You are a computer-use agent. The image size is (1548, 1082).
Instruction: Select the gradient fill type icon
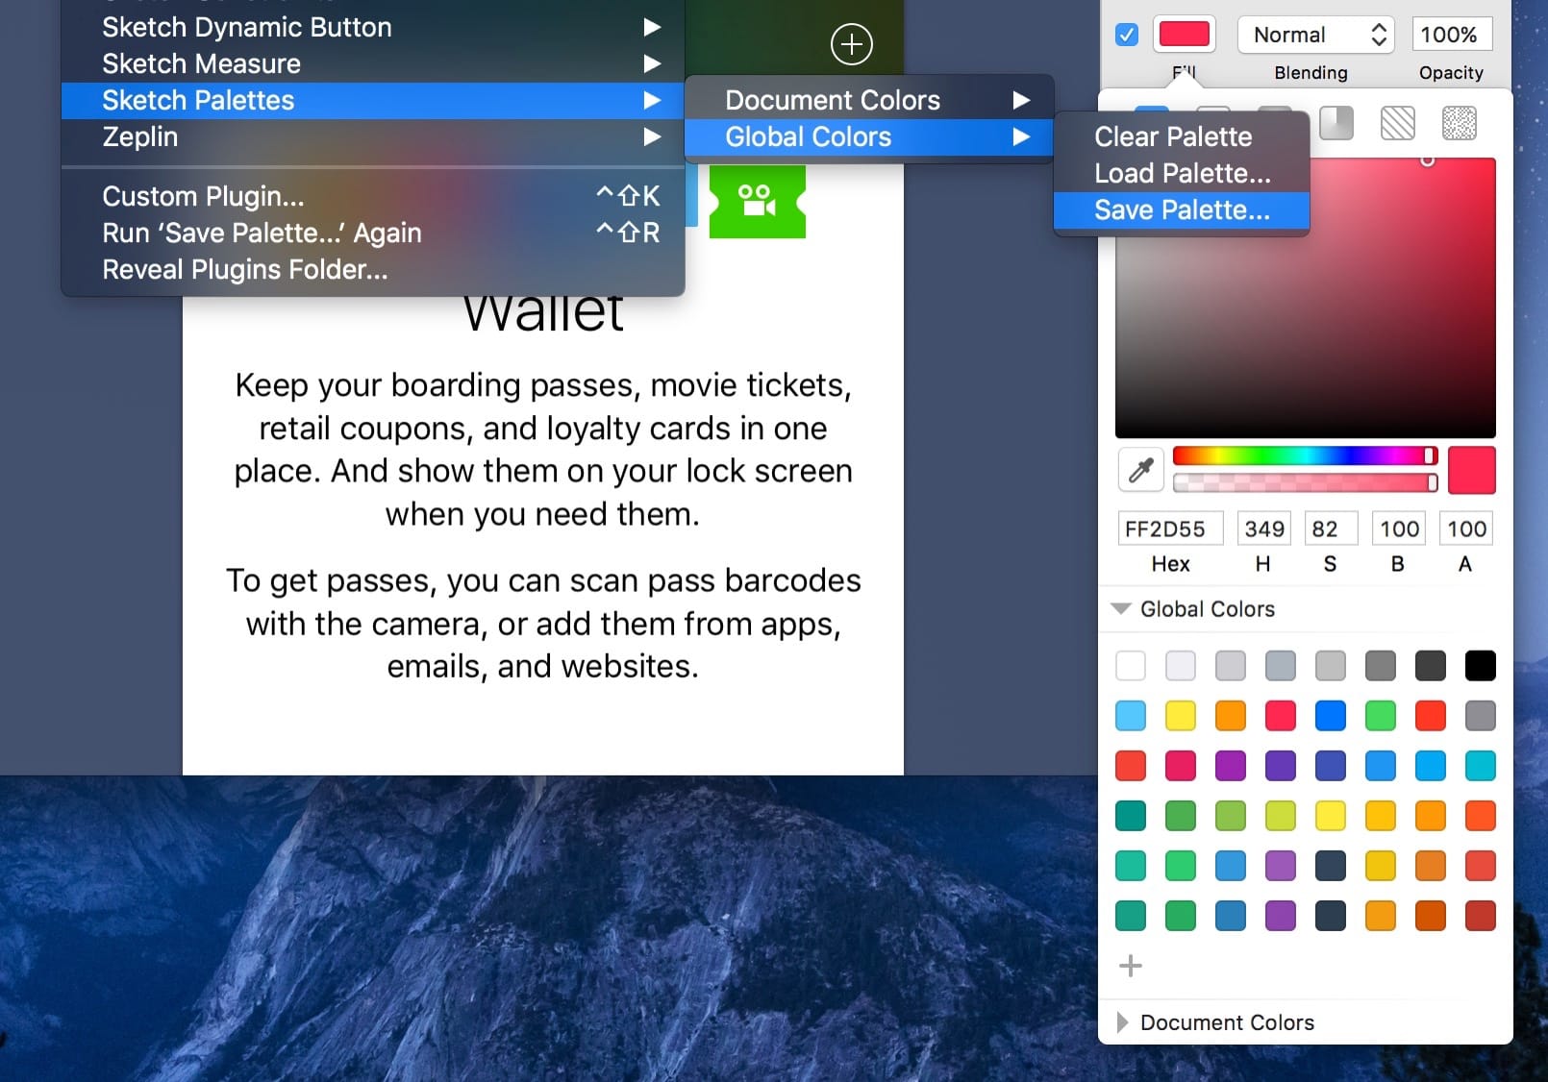point(1336,123)
